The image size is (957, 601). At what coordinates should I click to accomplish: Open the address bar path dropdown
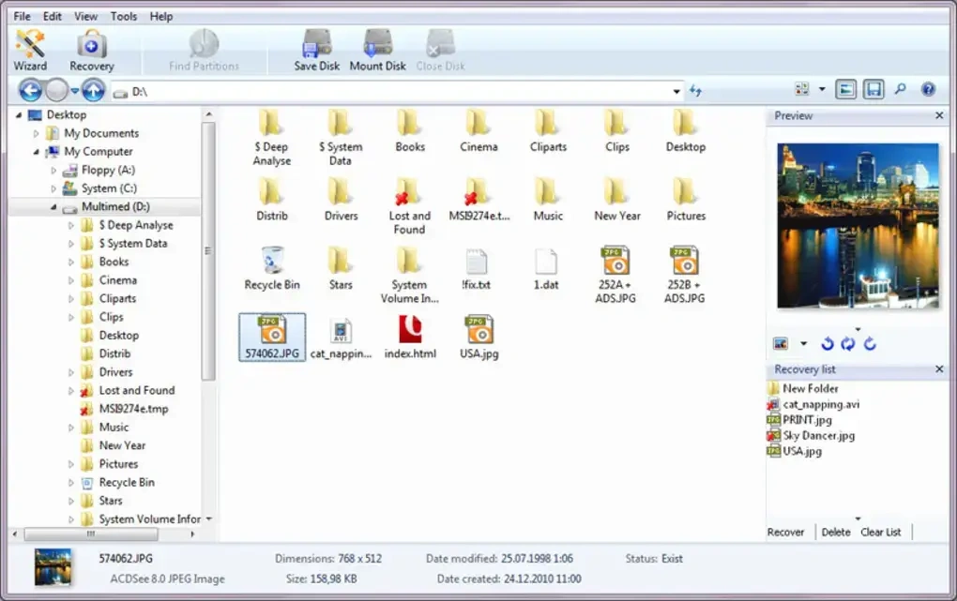click(x=676, y=90)
